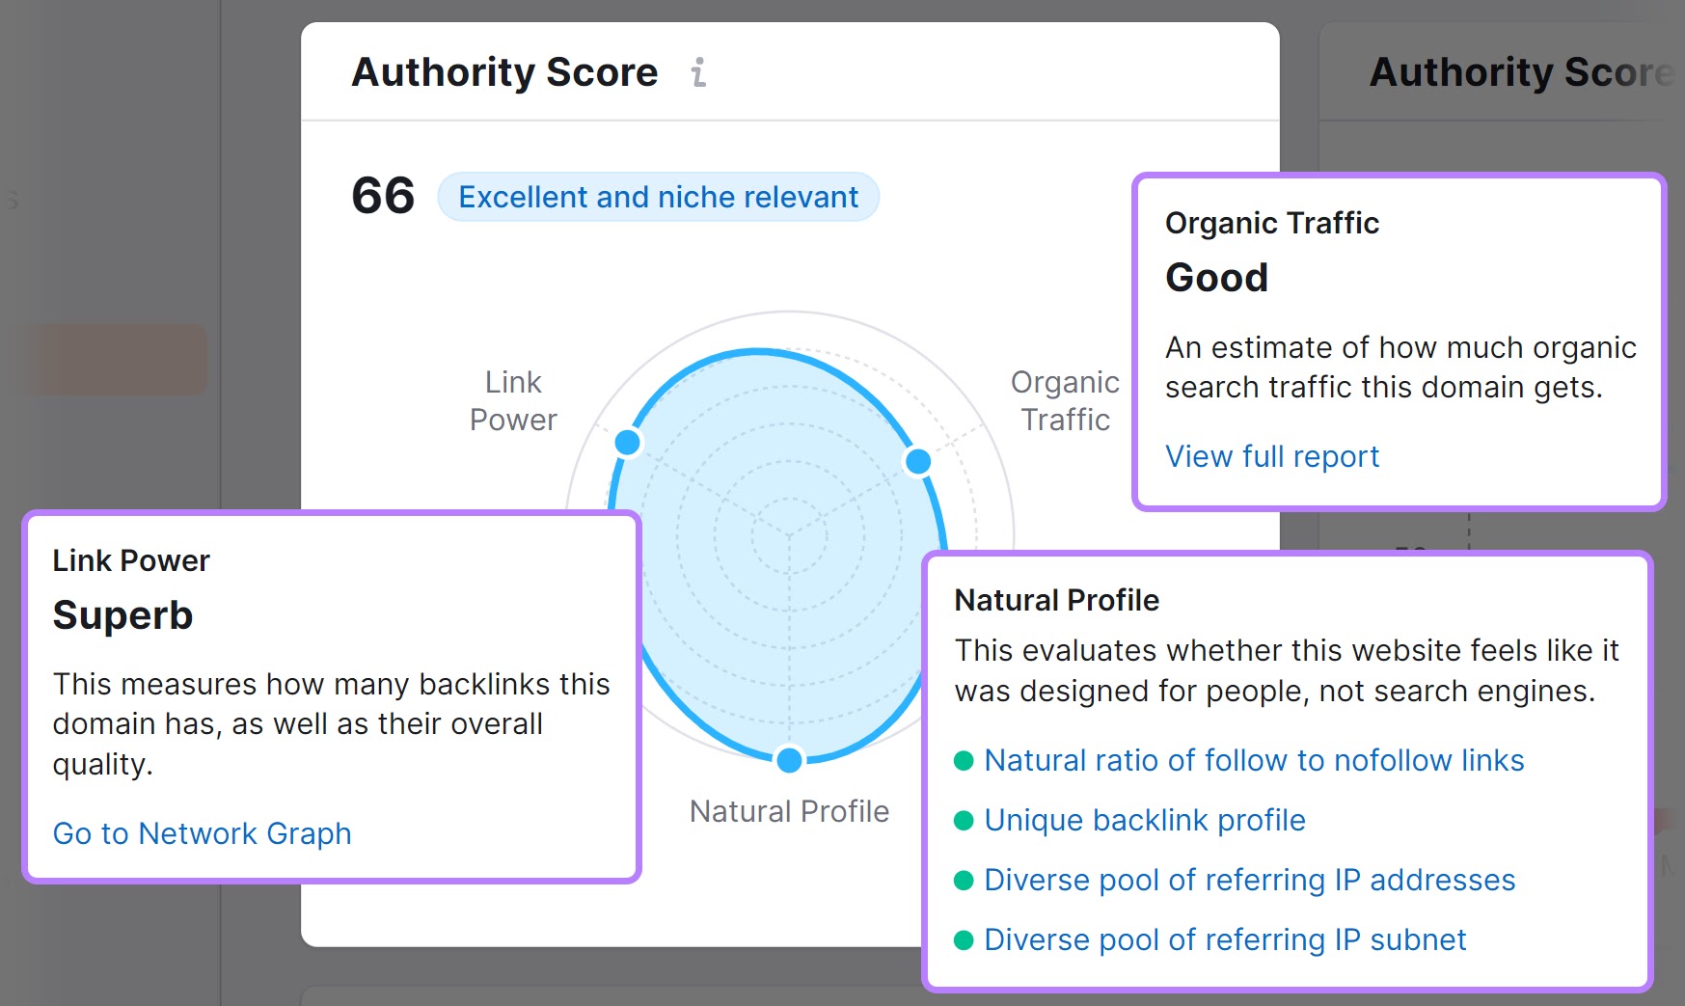Viewport: 1685px width, 1006px height.
Task: Click the Link Power axis label on the chart
Action: point(513,400)
